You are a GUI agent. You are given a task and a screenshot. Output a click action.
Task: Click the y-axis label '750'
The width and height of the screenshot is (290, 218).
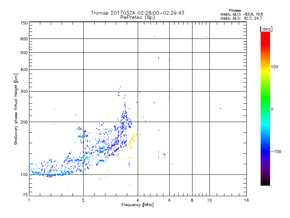(x=24, y=23)
